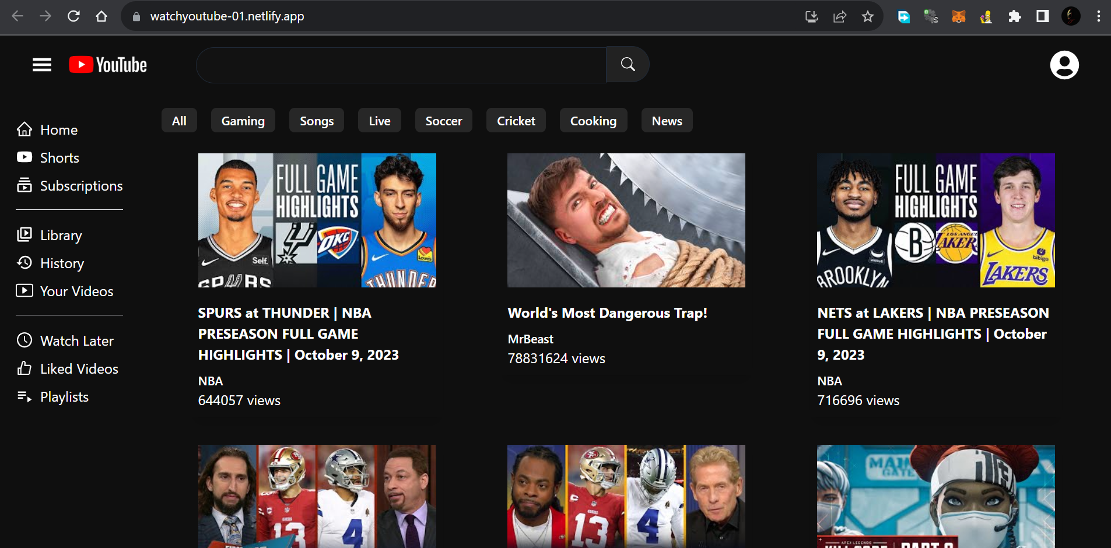Click the YouTube logo
Image resolution: width=1111 pixels, height=548 pixels.
(108, 65)
